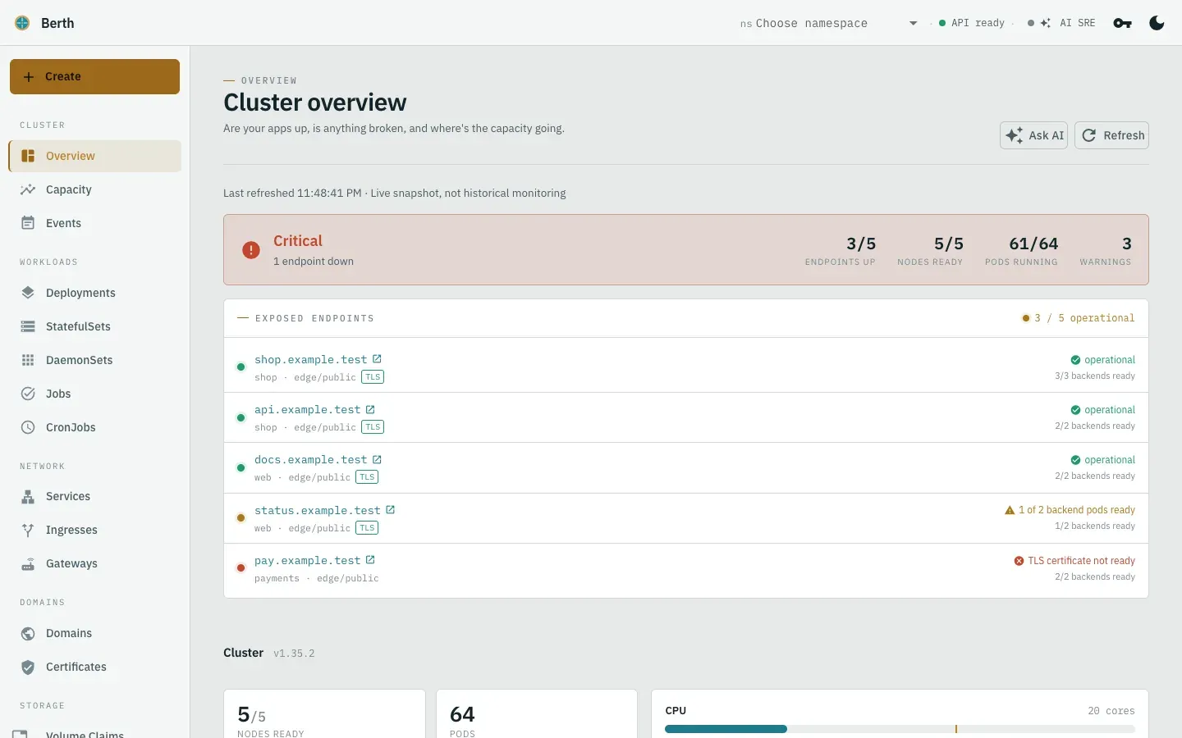Viewport: 1182px width, 738px height.
Task: Open CronJobs clock icon
Action: click(x=28, y=427)
